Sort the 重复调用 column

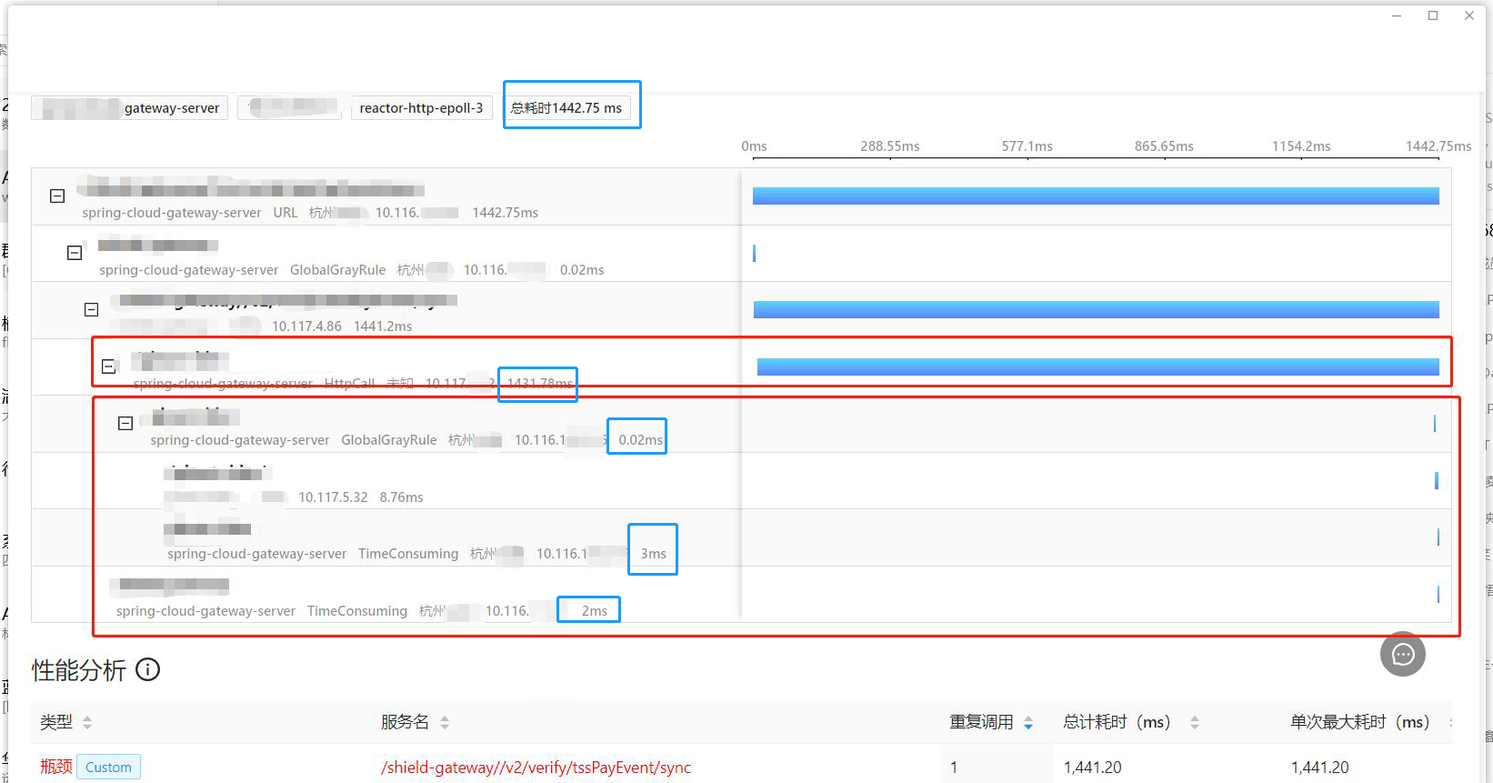click(x=1028, y=722)
